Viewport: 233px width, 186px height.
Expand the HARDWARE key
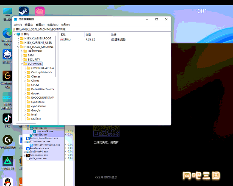(22, 51)
